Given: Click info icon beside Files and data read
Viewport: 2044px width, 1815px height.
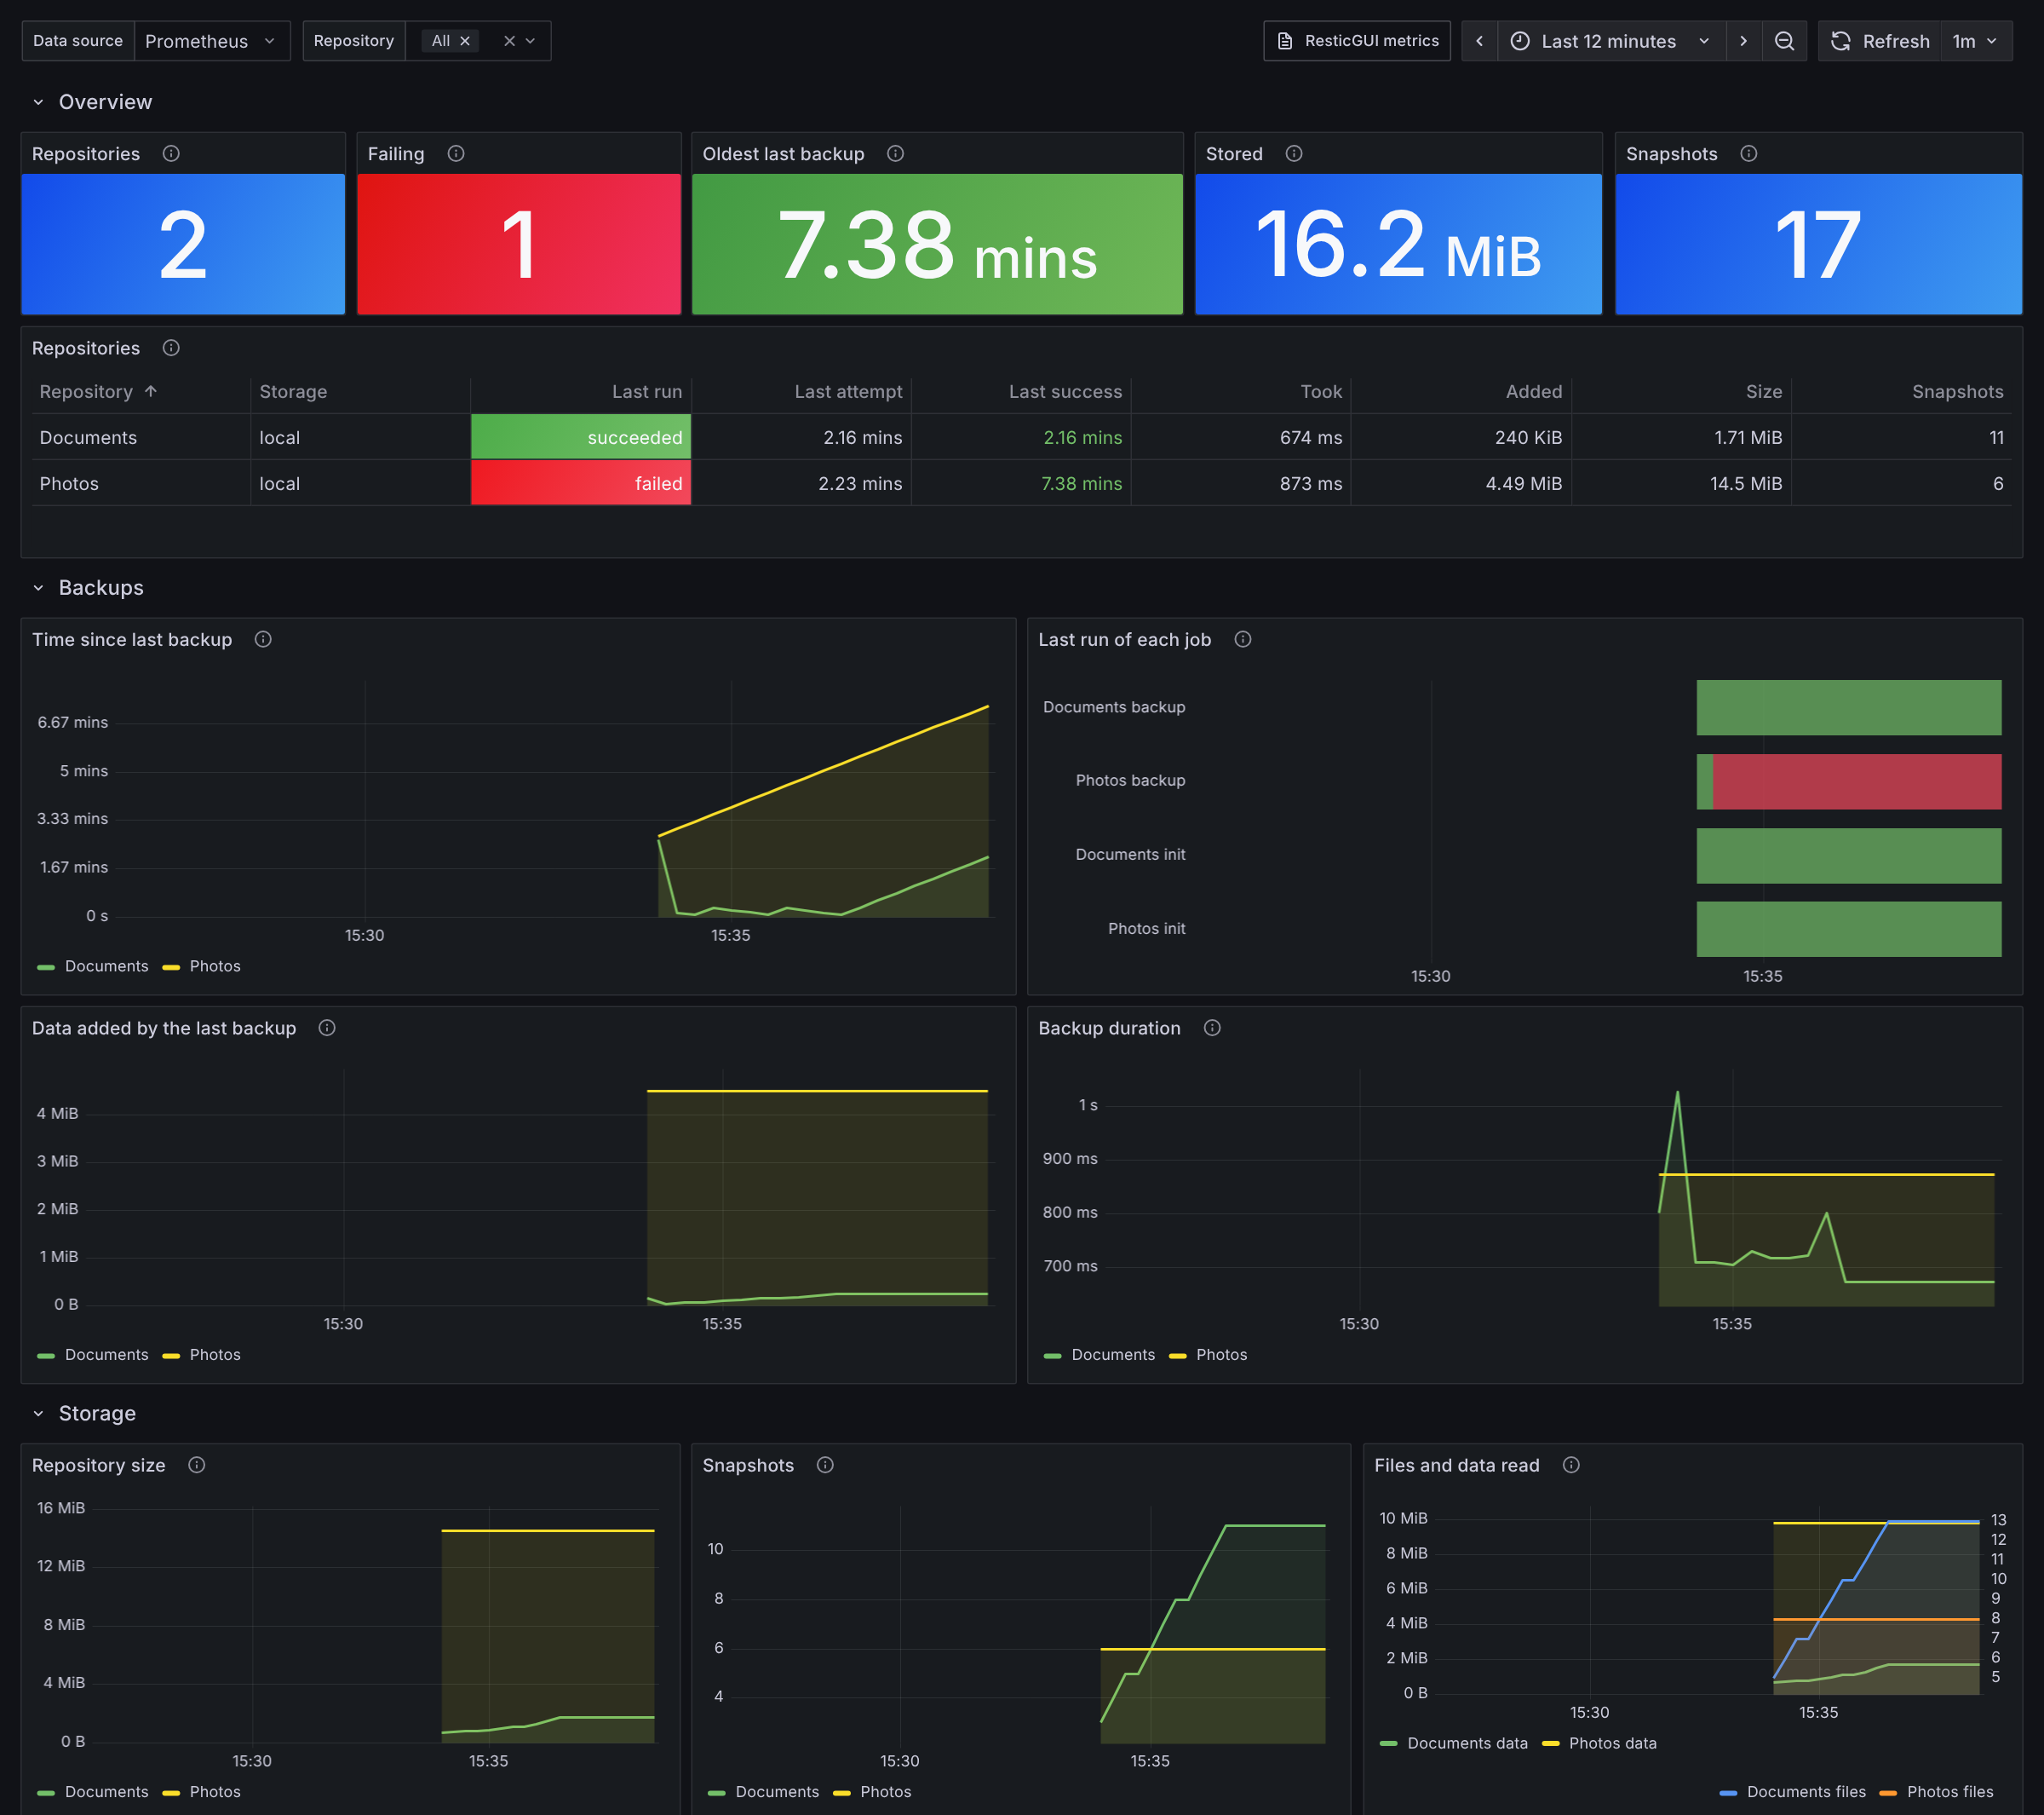Looking at the screenshot, I should tap(1571, 1465).
